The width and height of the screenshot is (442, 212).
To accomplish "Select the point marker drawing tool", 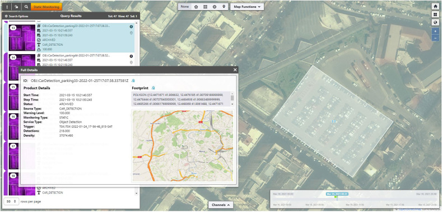I will pos(224,7).
